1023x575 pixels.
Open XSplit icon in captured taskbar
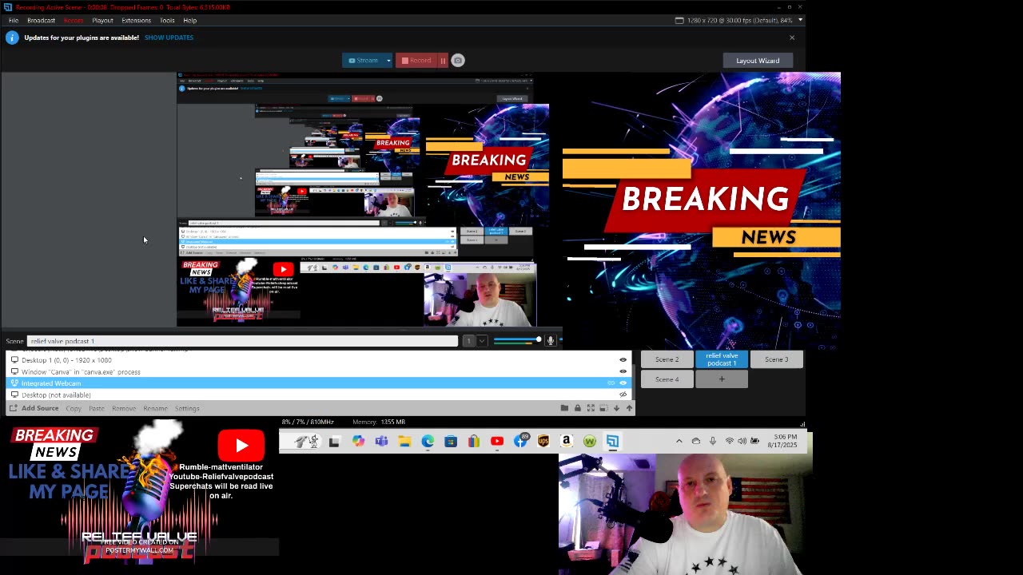pos(612,441)
